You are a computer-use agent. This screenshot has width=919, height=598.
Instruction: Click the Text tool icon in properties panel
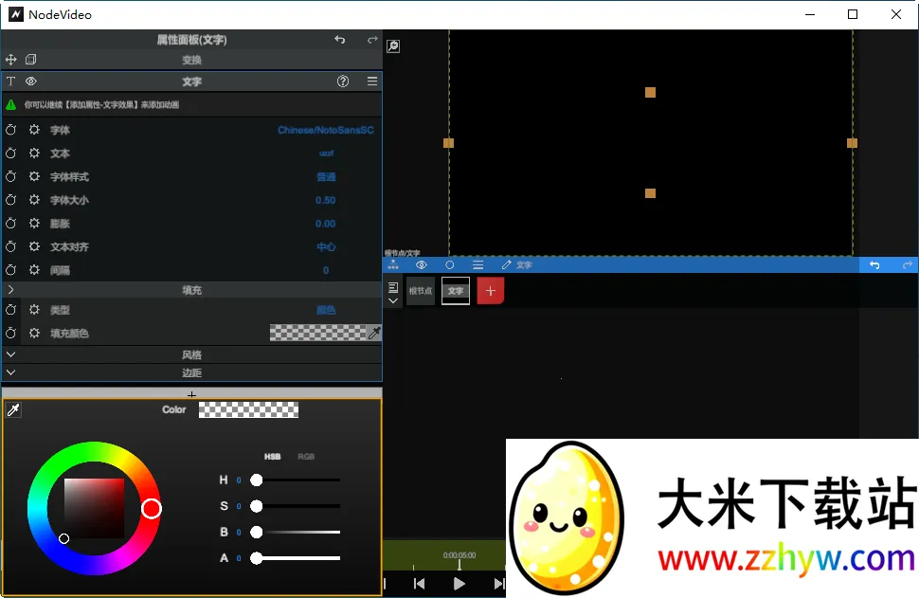[x=10, y=82]
